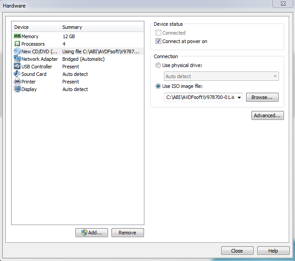
Task: Open the ISO image file path dropdown
Action: tap(239, 98)
